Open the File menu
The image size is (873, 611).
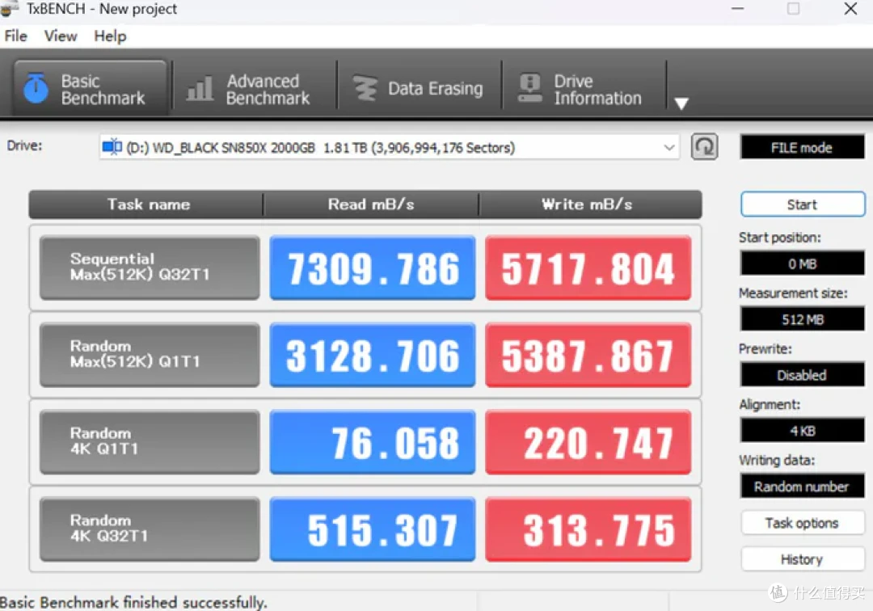point(15,36)
